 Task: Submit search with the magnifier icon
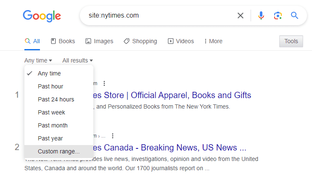tap(294, 16)
